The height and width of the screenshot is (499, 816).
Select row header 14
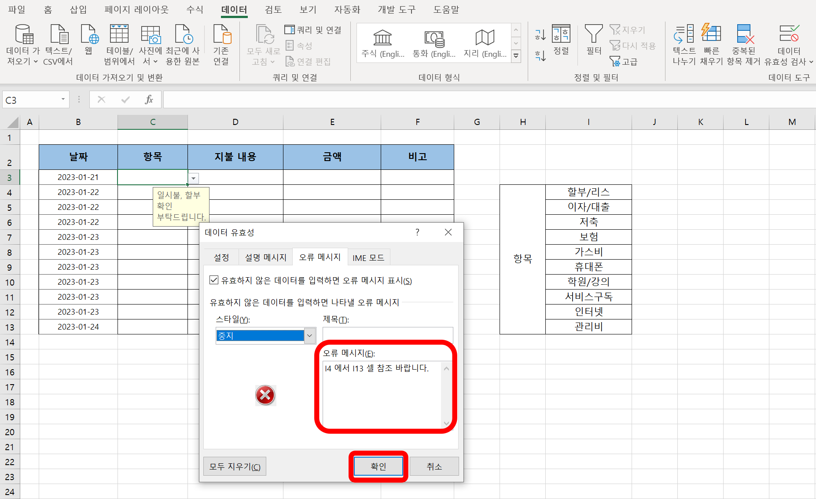(x=10, y=342)
